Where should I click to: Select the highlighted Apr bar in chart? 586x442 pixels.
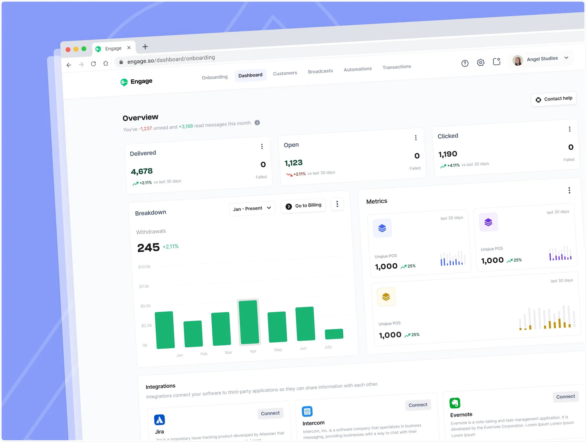[249, 322]
